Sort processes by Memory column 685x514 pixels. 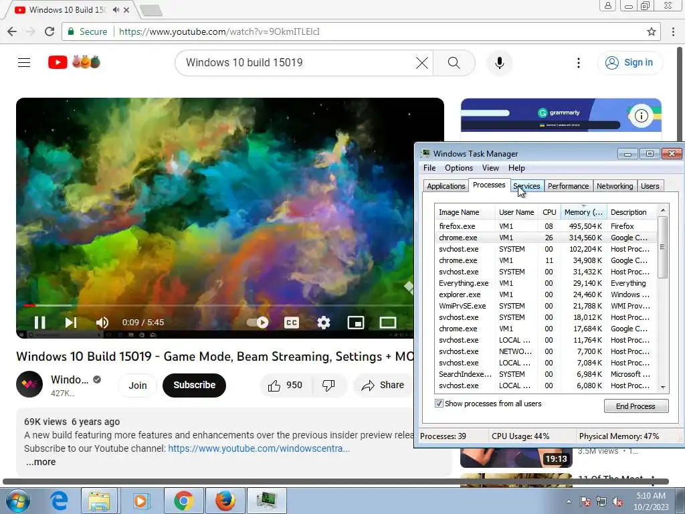click(x=583, y=212)
